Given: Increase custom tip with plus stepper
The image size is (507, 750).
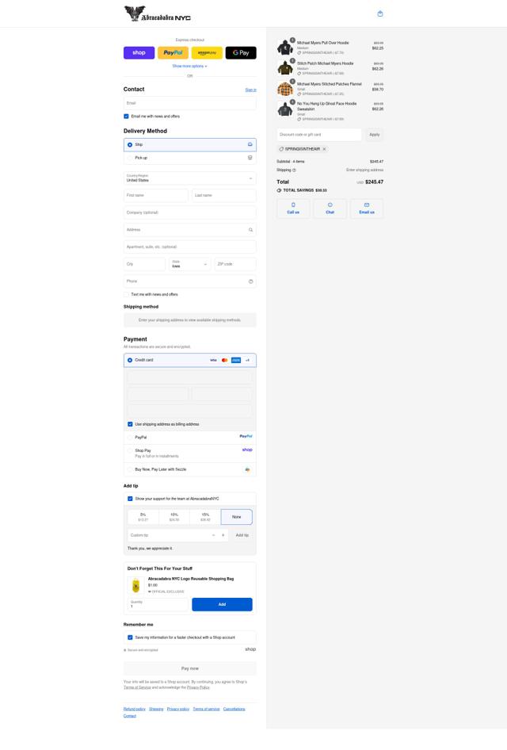Looking at the screenshot, I should pyautogui.click(x=223, y=535).
